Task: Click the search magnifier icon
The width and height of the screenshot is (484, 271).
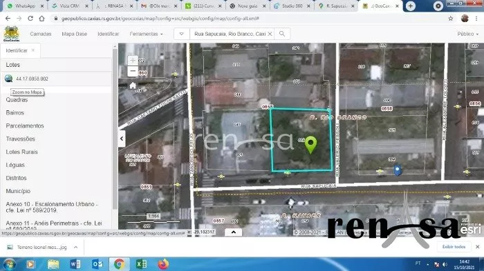Action: (282, 34)
